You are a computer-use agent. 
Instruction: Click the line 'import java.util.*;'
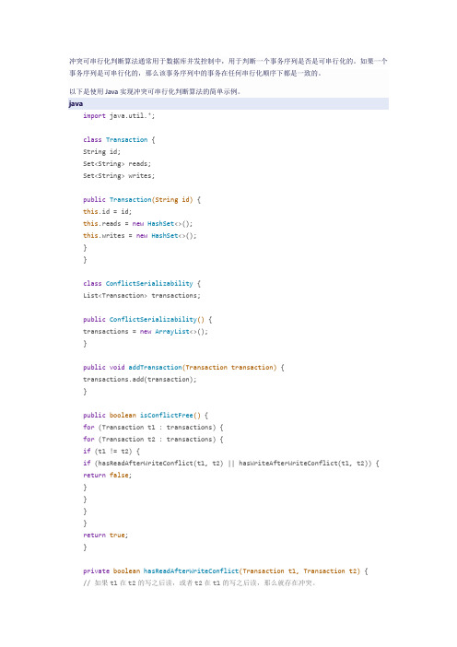[x=119, y=116]
